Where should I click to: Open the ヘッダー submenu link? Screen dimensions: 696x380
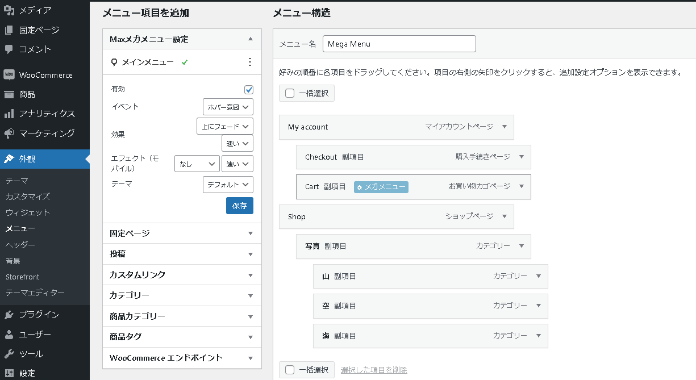20,245
